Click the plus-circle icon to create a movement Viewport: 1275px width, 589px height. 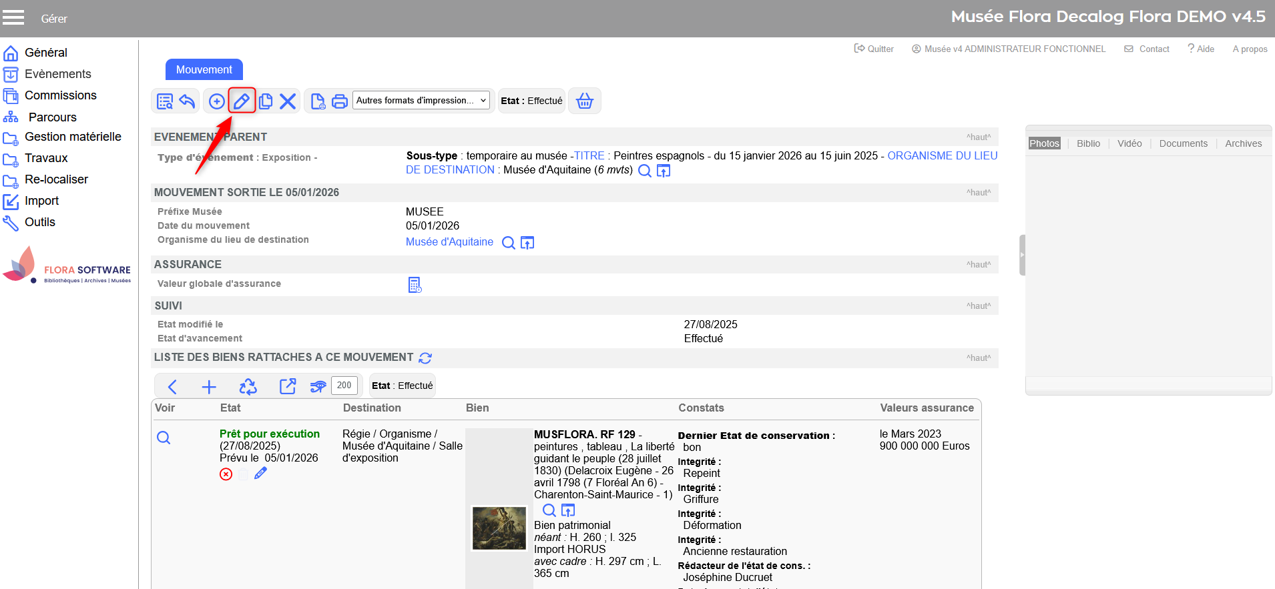click(x=216, y=101)
